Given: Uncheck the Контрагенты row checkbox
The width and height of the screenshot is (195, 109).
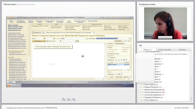Looking at the screenshot, I should (x=109, y=64).
